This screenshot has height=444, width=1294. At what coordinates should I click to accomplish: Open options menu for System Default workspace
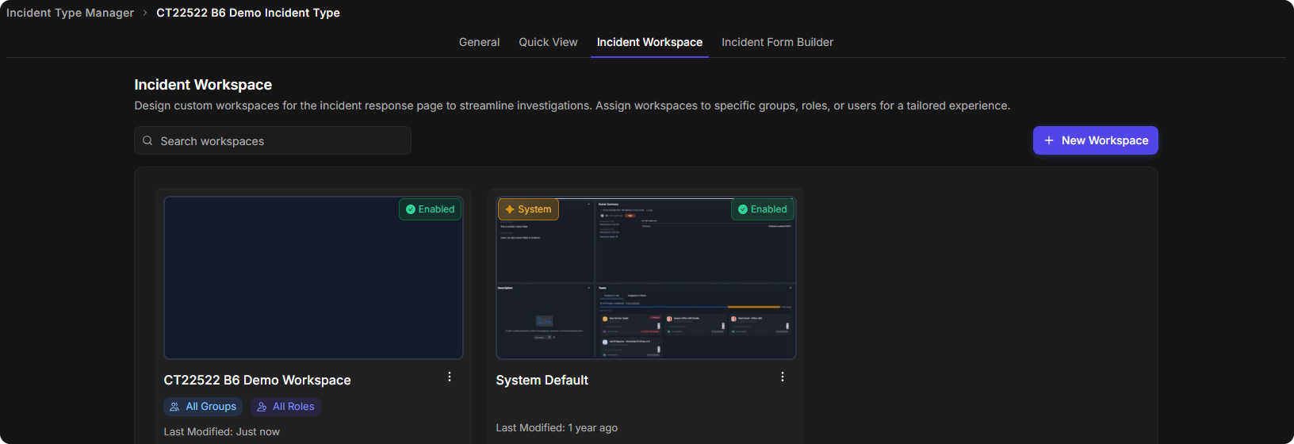pos(783,377)
